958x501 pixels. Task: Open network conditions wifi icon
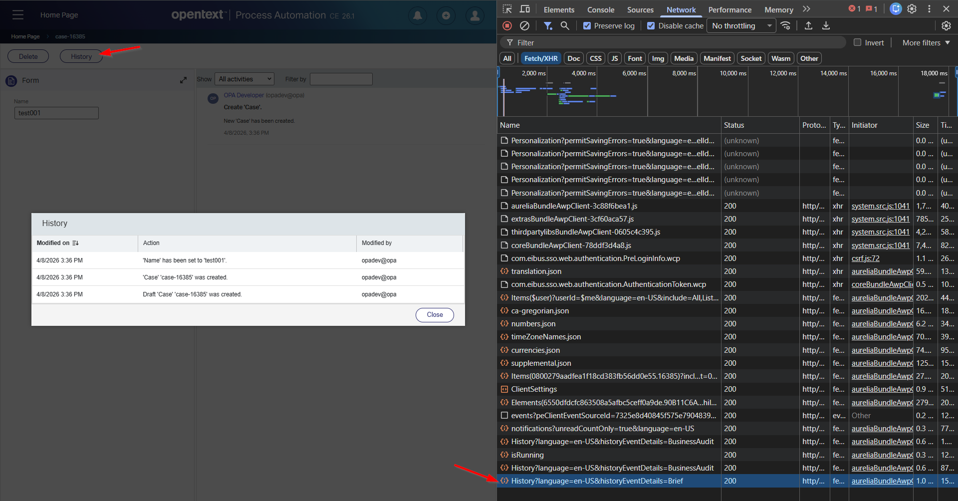tap(786, 25)
